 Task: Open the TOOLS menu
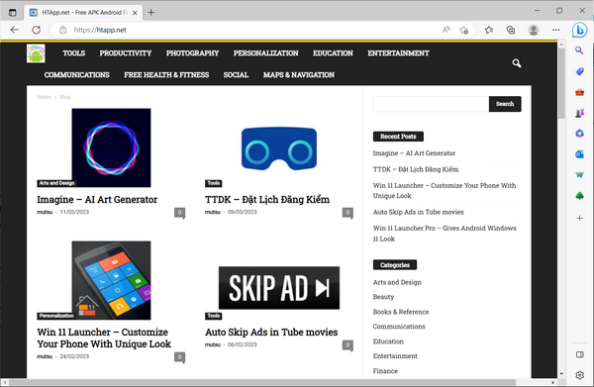74,53
